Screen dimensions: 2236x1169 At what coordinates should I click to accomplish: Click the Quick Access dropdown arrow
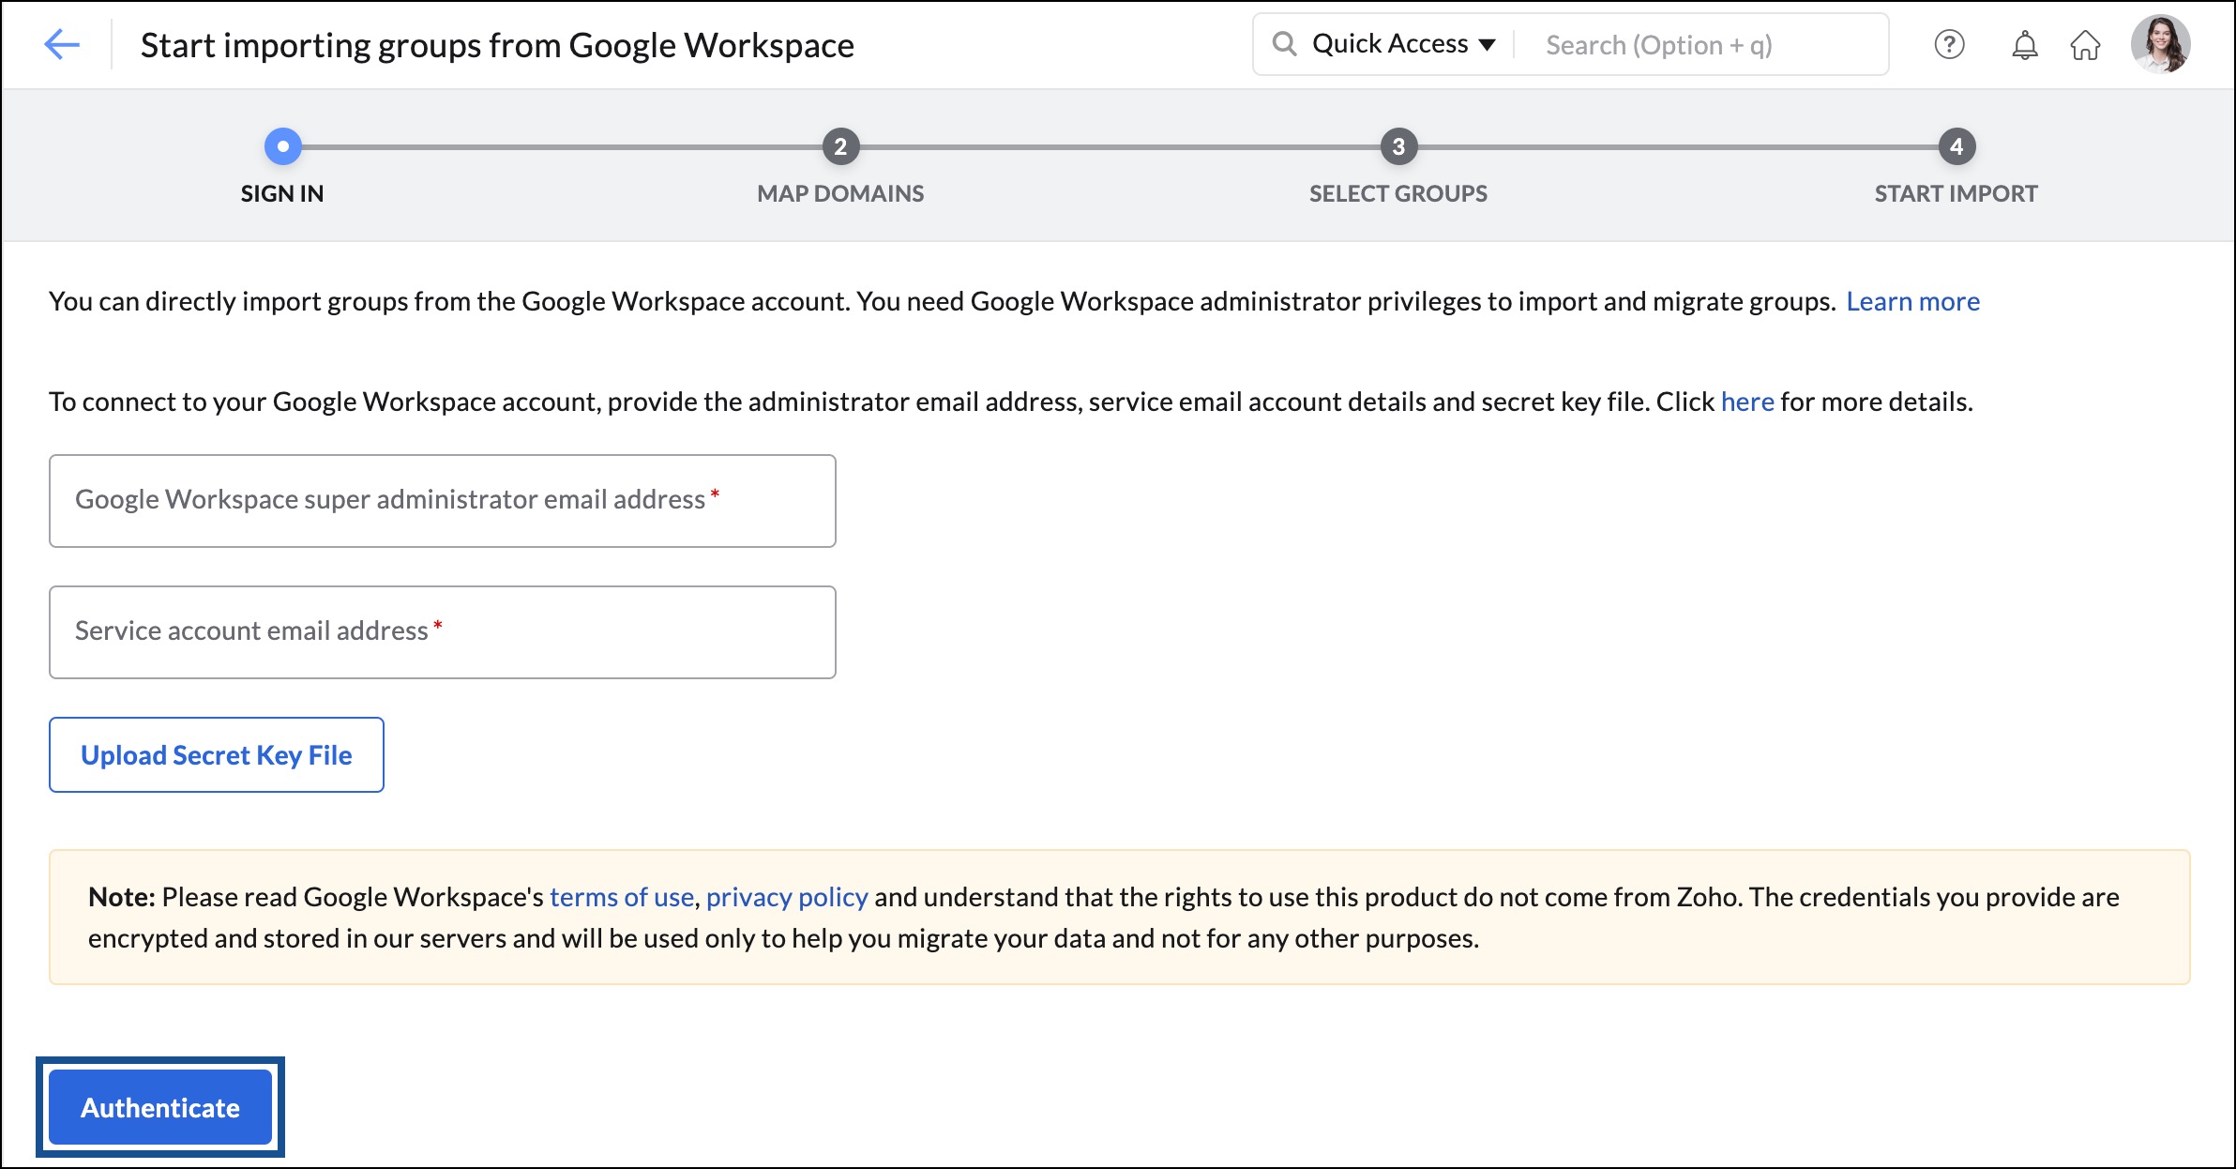1495,43
